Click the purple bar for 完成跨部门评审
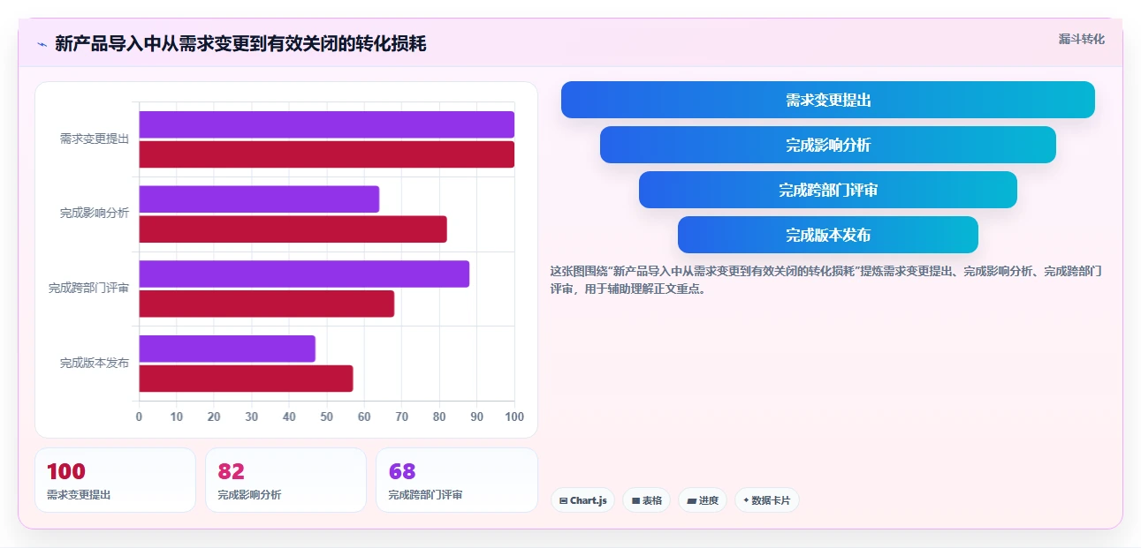The image size is (1141, 548). tap(304, 274)
